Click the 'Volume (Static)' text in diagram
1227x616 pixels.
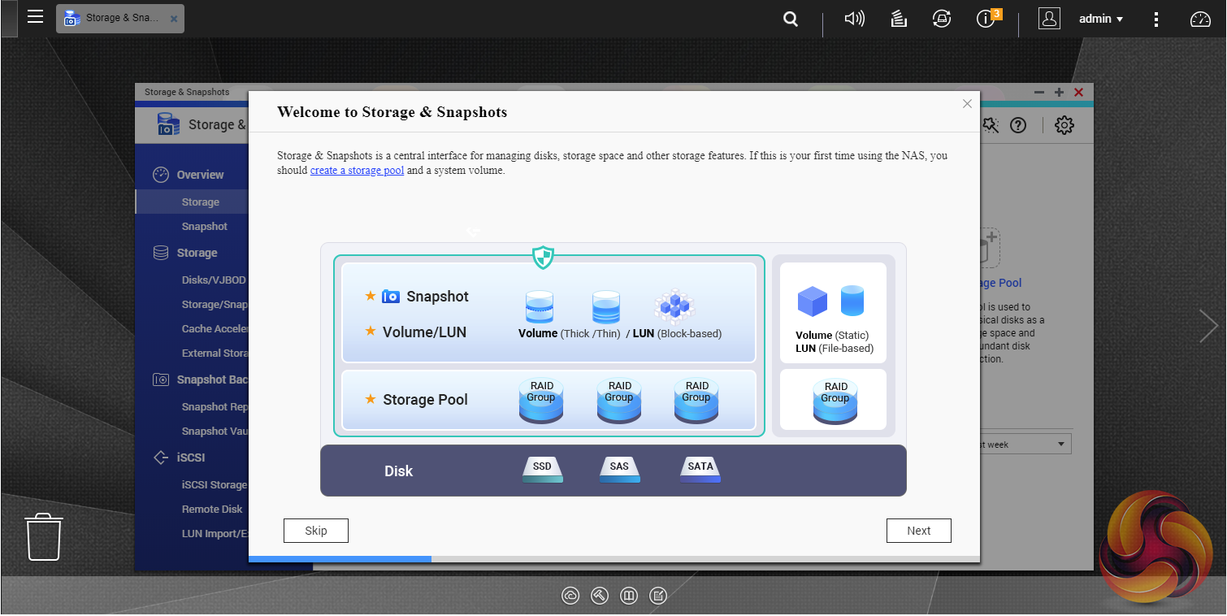832,336
